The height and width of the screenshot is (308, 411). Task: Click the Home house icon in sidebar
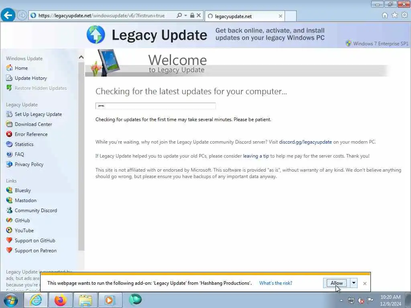(9, 68)
